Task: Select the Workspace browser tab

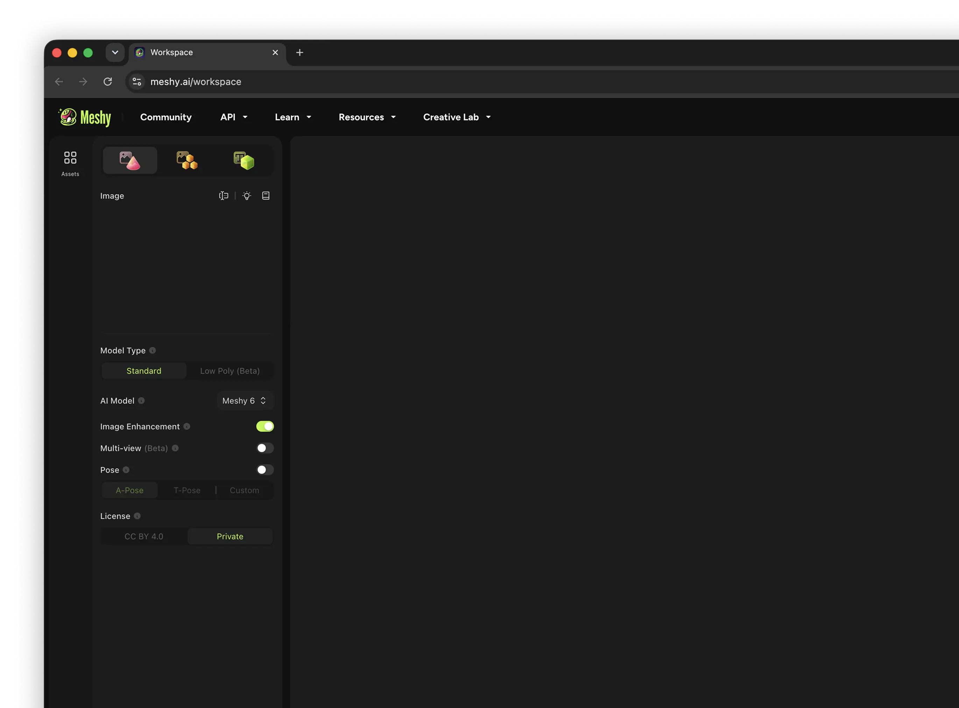Action: [x=207, y=52]
